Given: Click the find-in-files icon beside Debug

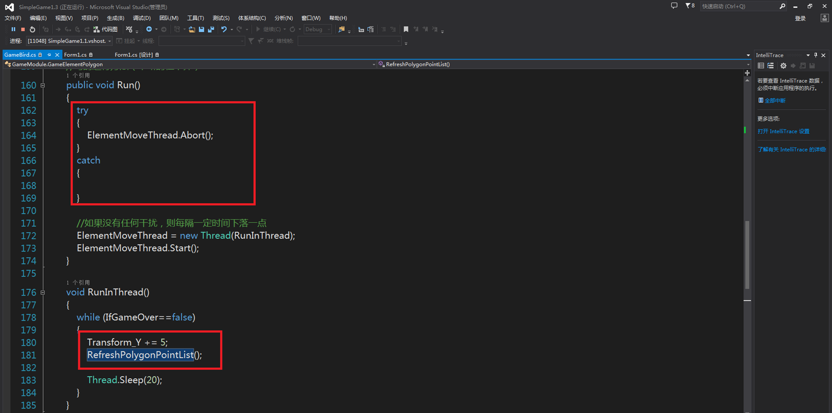Looking at the screenshot, I should click(342, 30).
